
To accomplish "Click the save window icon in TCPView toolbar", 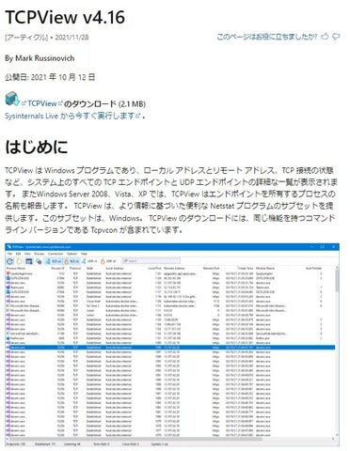I will click(x=29, y=261).
